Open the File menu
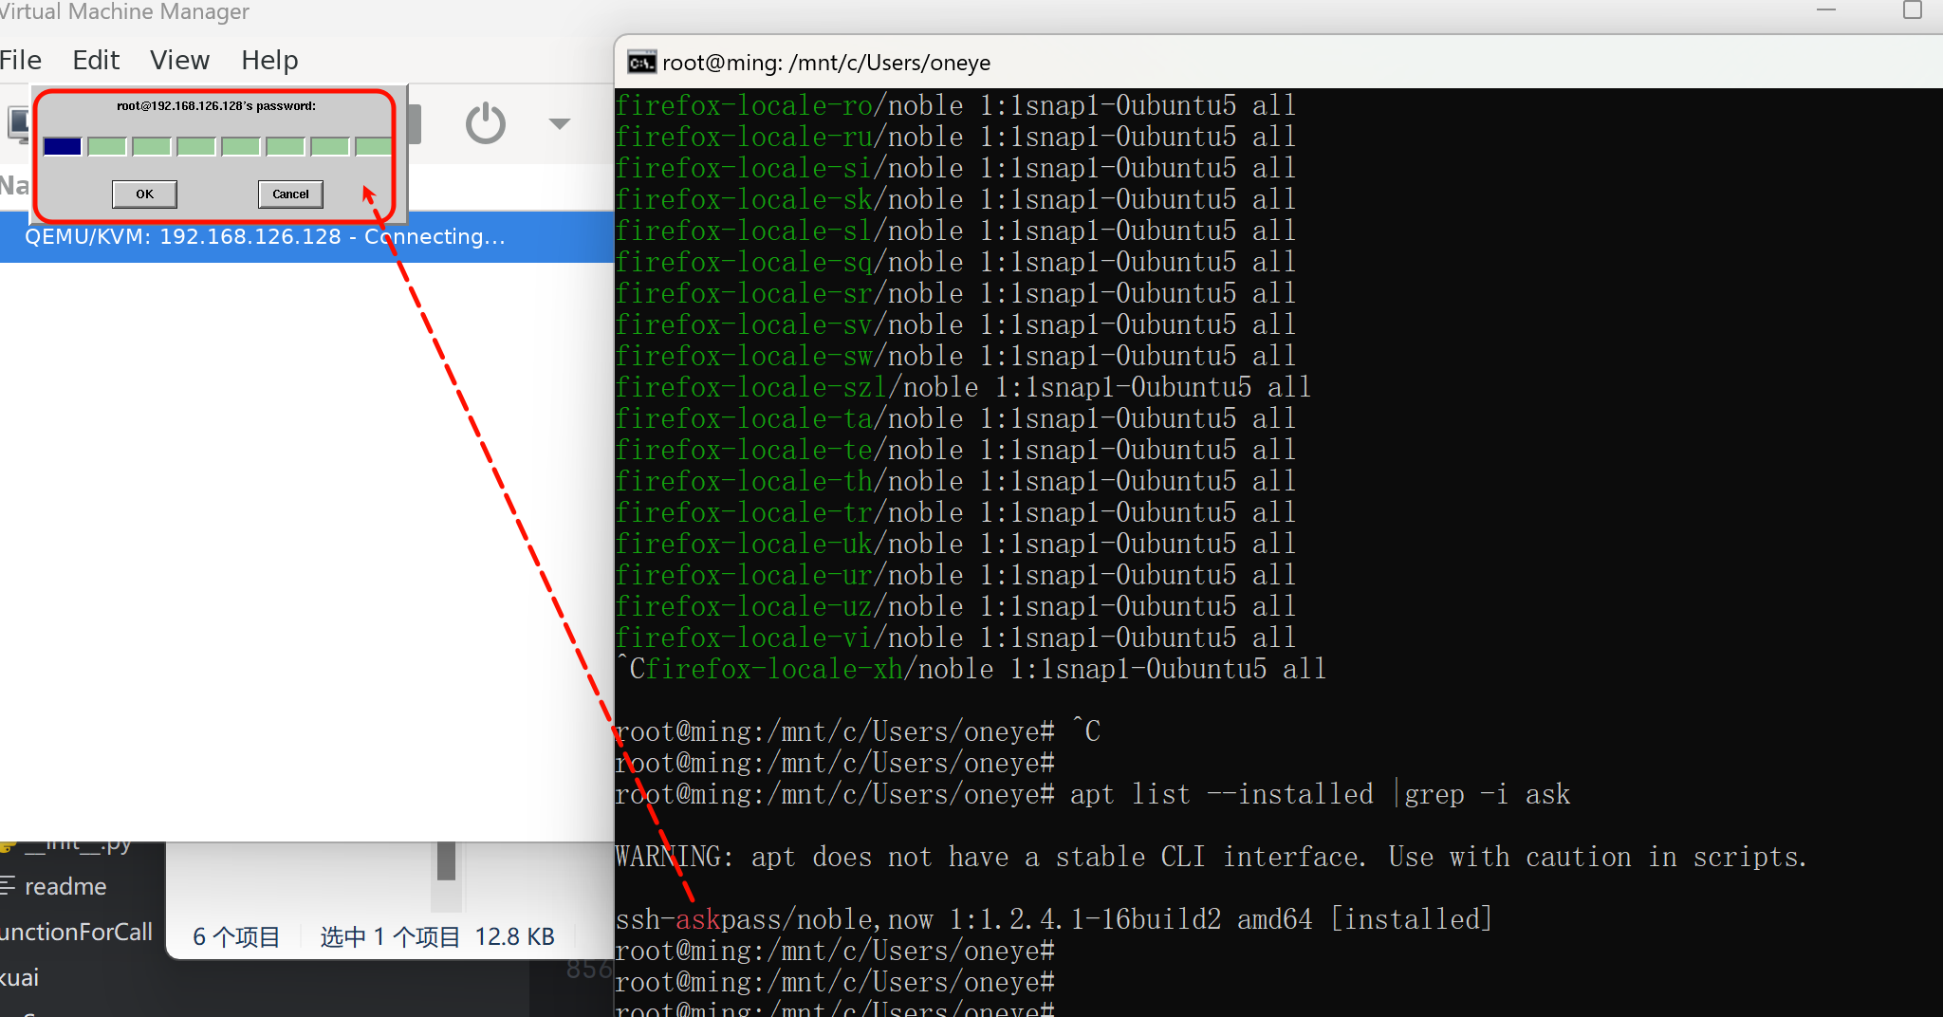 coord(21,61)
